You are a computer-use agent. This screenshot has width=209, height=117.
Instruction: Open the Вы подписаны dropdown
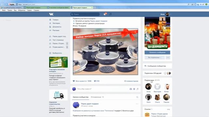pos(154,58)
